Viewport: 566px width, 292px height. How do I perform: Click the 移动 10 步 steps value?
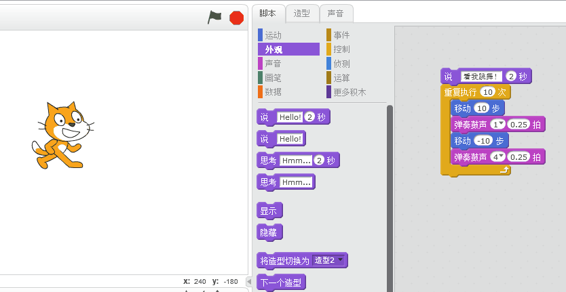480,108
